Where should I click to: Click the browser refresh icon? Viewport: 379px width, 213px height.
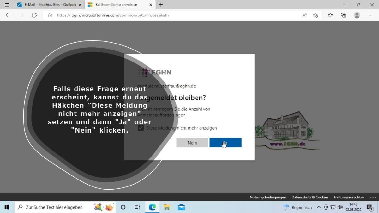(x=34, y=15)
